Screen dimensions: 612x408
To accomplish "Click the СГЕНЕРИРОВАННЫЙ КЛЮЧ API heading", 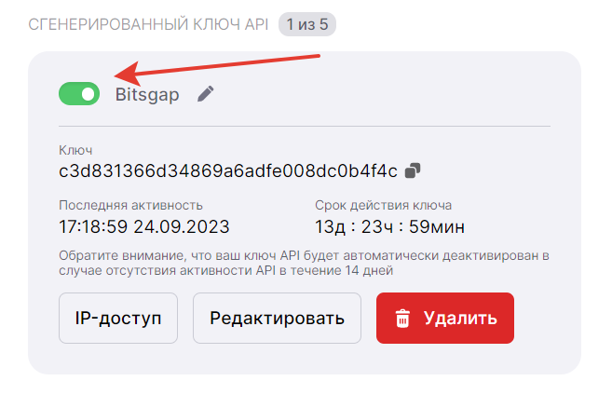I will click(x=148, y=24).
